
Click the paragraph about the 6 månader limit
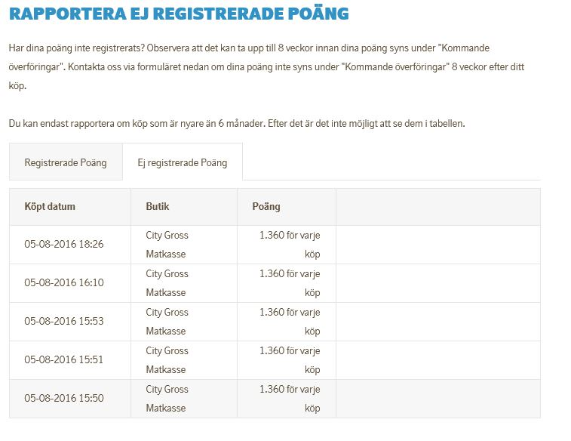coord(237,123)
